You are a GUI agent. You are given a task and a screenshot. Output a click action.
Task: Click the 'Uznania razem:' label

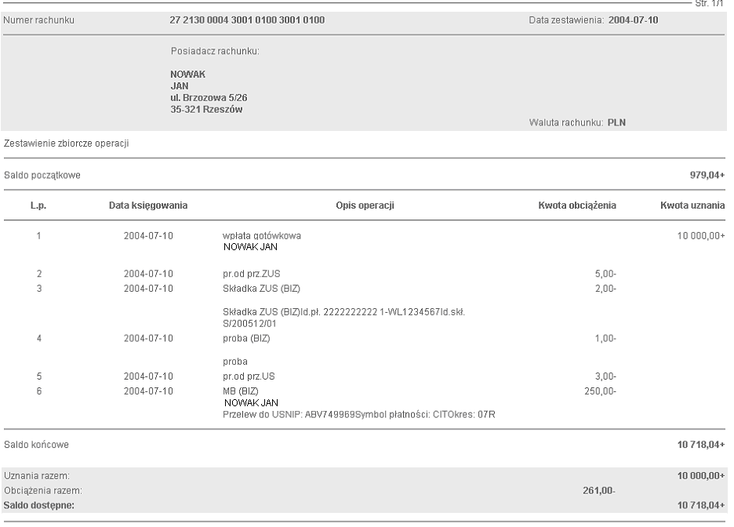pyautogui.click(x=37, y=475)
